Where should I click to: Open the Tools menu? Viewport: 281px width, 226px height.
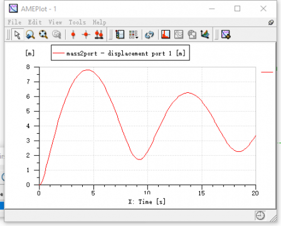point(77,22)
